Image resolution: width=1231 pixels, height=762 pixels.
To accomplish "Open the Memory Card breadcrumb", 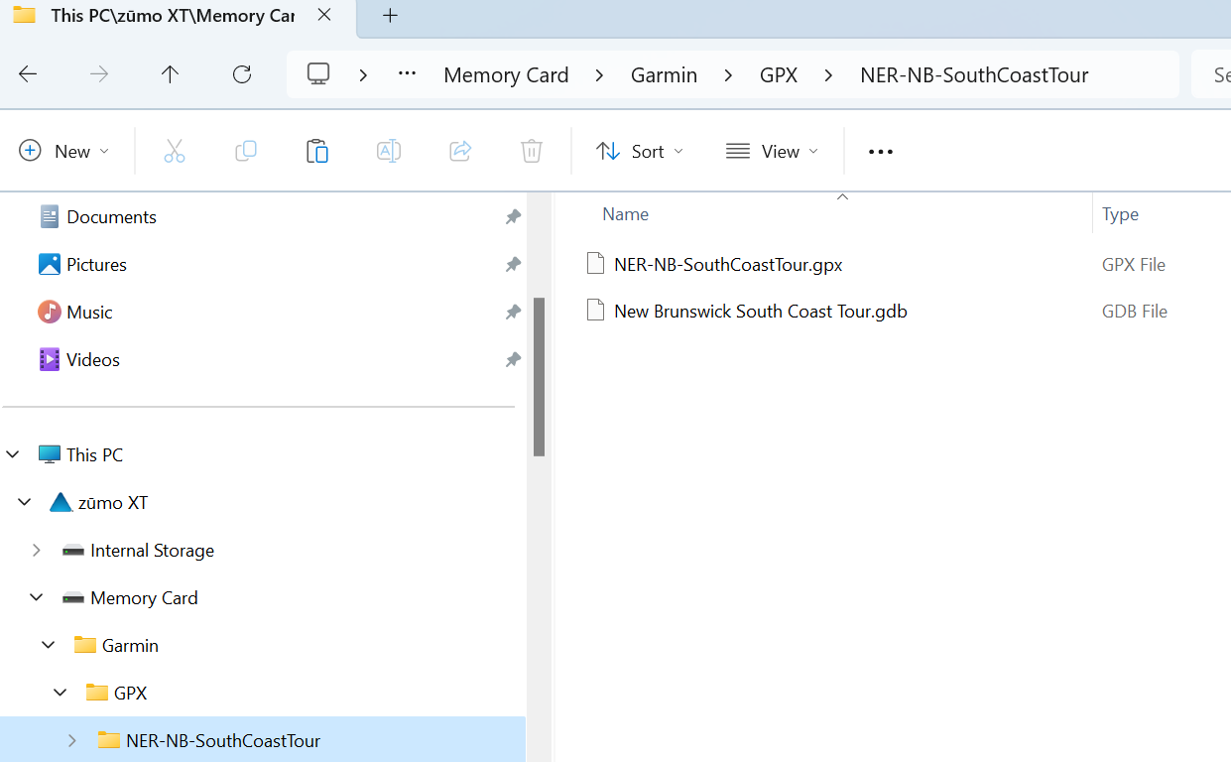I will coord(506,75).
